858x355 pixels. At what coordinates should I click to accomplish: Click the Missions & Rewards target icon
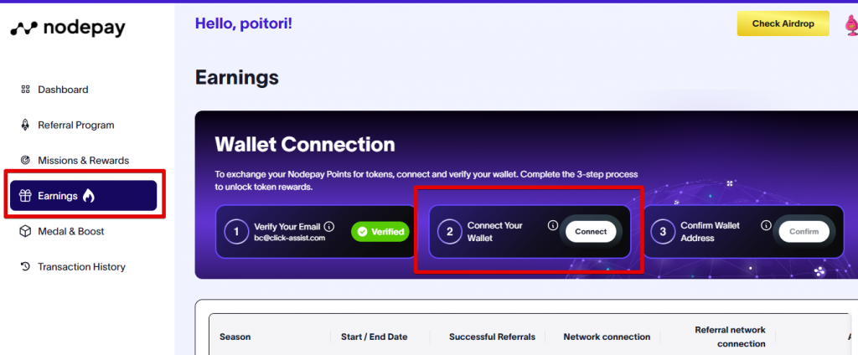pos(25,160)
